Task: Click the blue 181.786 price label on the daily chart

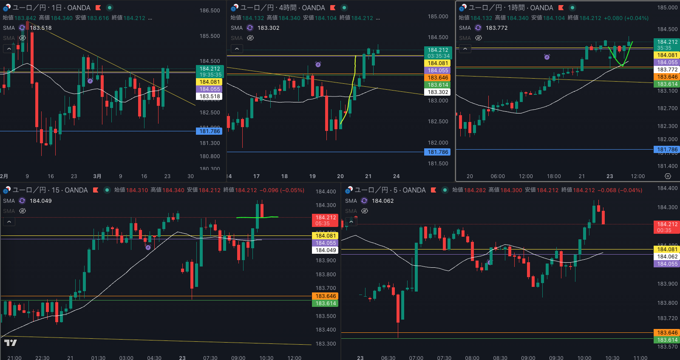Action: click(x=210, y=131)
